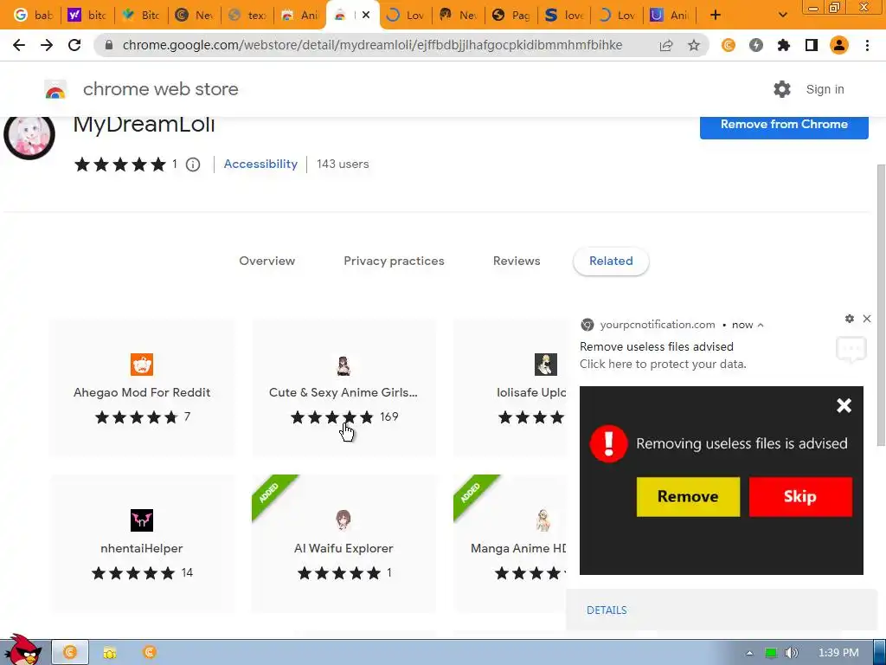Click the Sign in link
886x665 pixels.
[825, 89]
